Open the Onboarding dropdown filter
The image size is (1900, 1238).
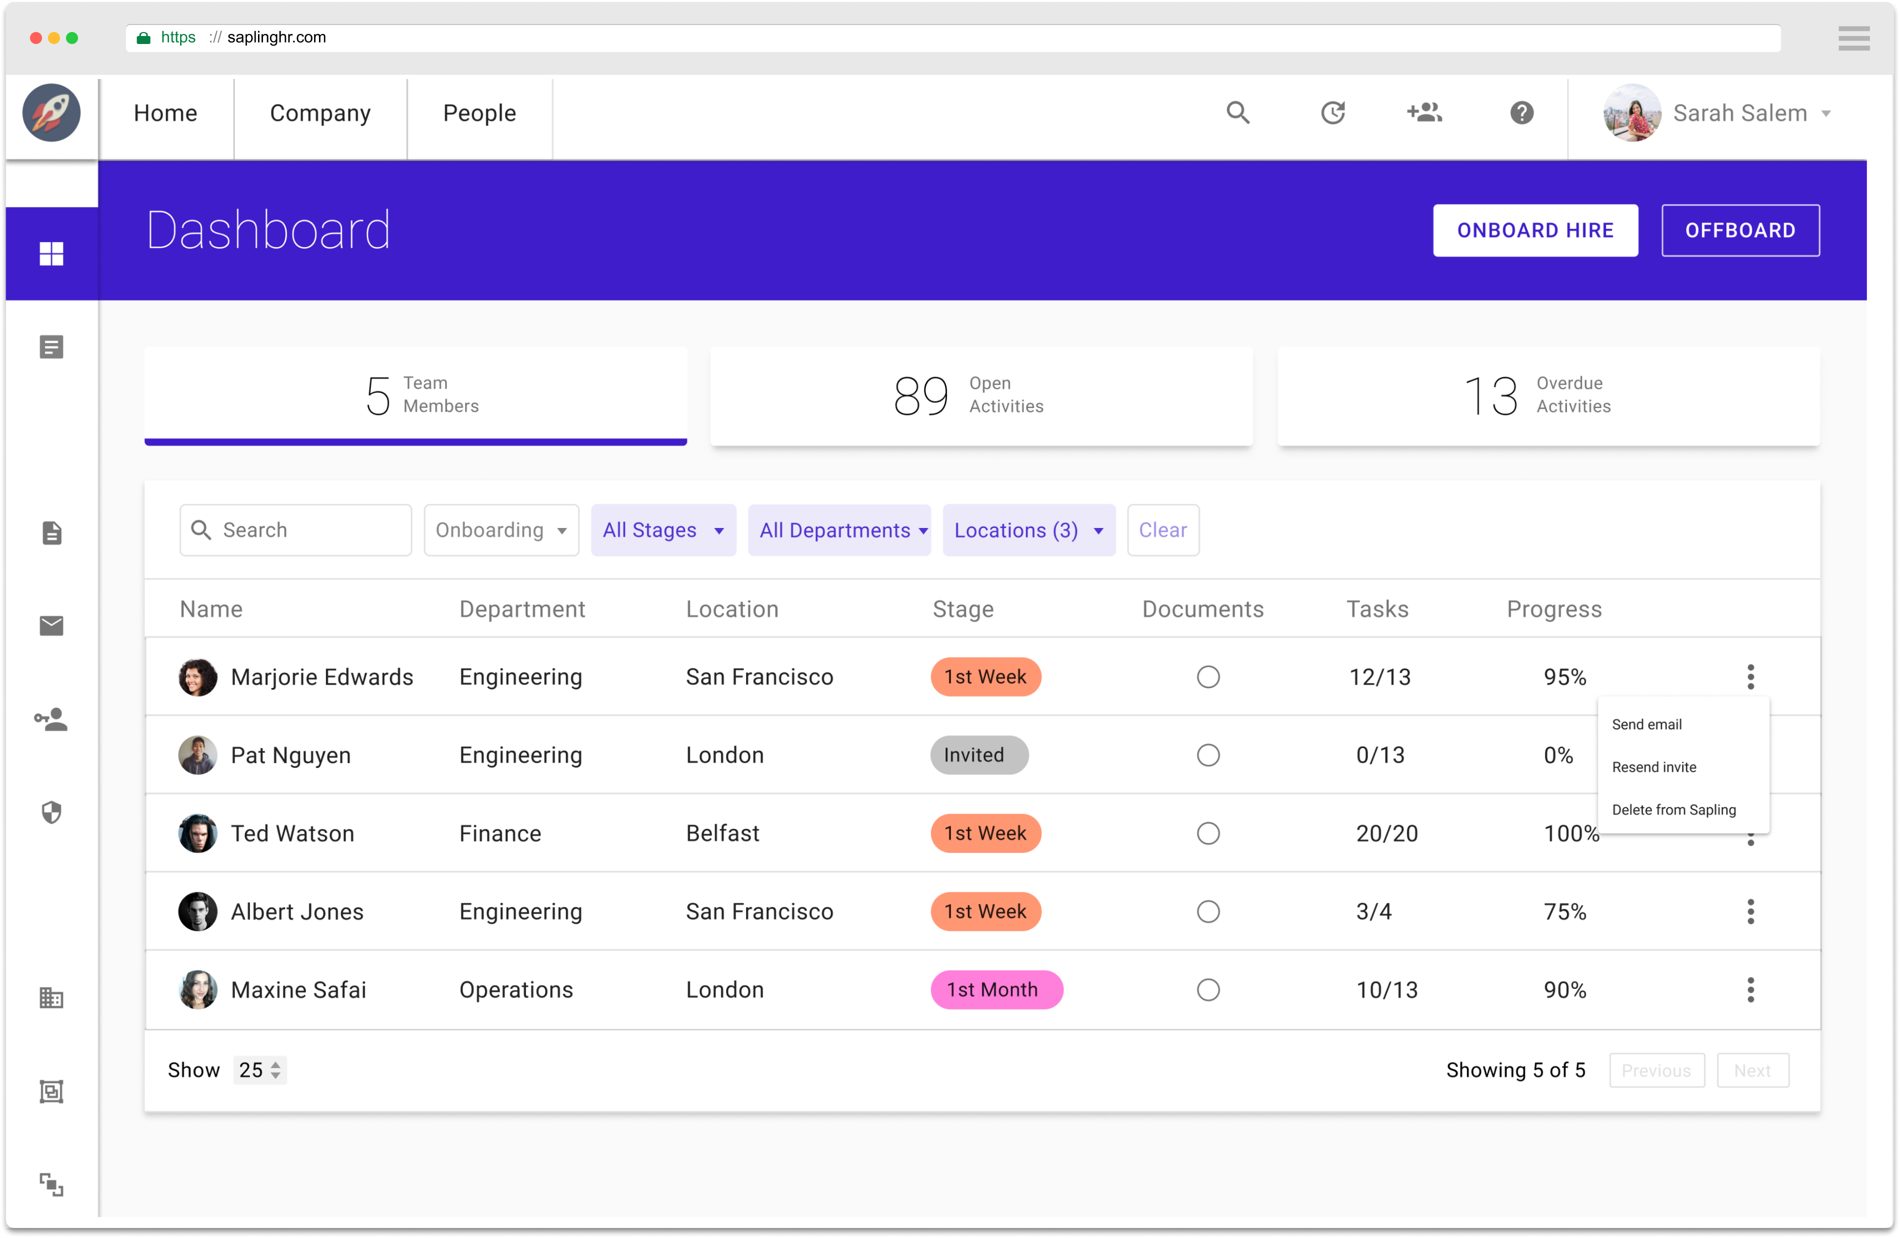501,530
